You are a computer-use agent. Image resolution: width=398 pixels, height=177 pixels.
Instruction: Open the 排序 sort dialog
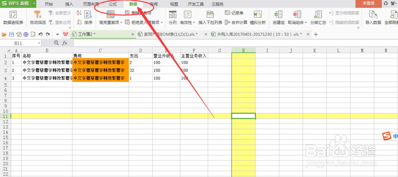[x=88, y=18]
